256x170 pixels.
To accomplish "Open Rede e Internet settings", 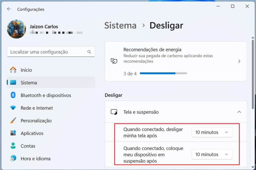I will [x=13, y=108].
